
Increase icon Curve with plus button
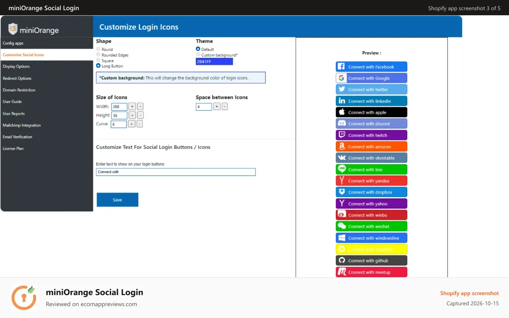click(x=131, y=124)
